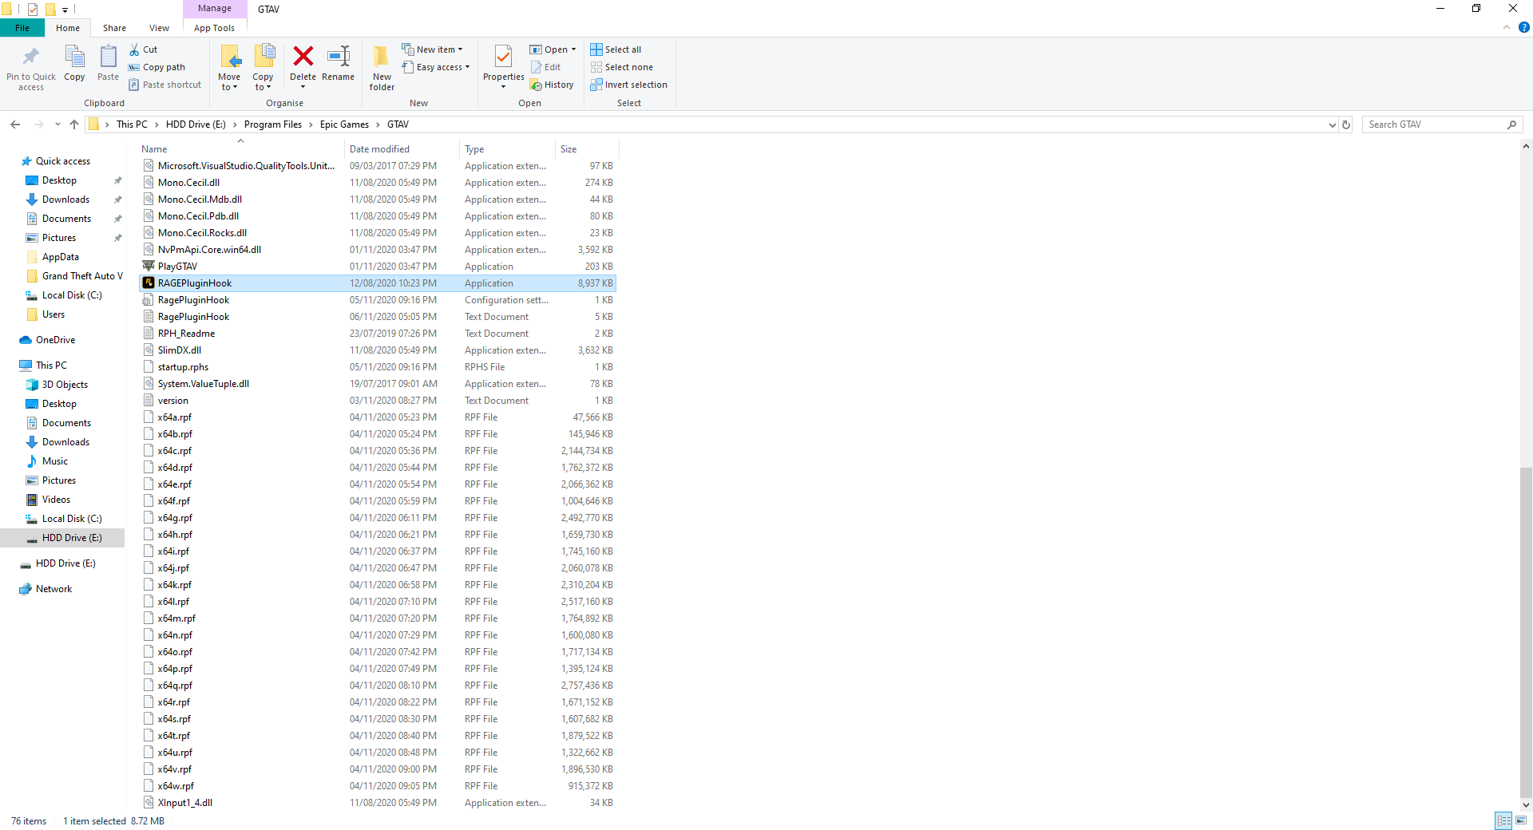Switch to the App Tools tab
This screenshot has height=830, width=1533.
click(214, 28)
